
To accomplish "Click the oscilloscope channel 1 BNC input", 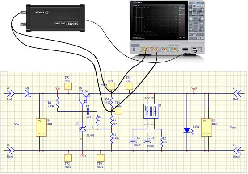I will click(145, 50).
